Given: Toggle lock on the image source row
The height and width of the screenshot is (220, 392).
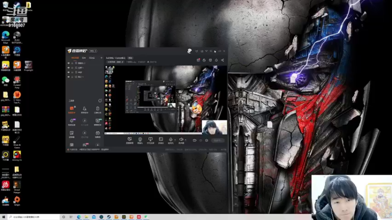Looking at the screenshot, I should pyautogui.click(x=72, y=77).
